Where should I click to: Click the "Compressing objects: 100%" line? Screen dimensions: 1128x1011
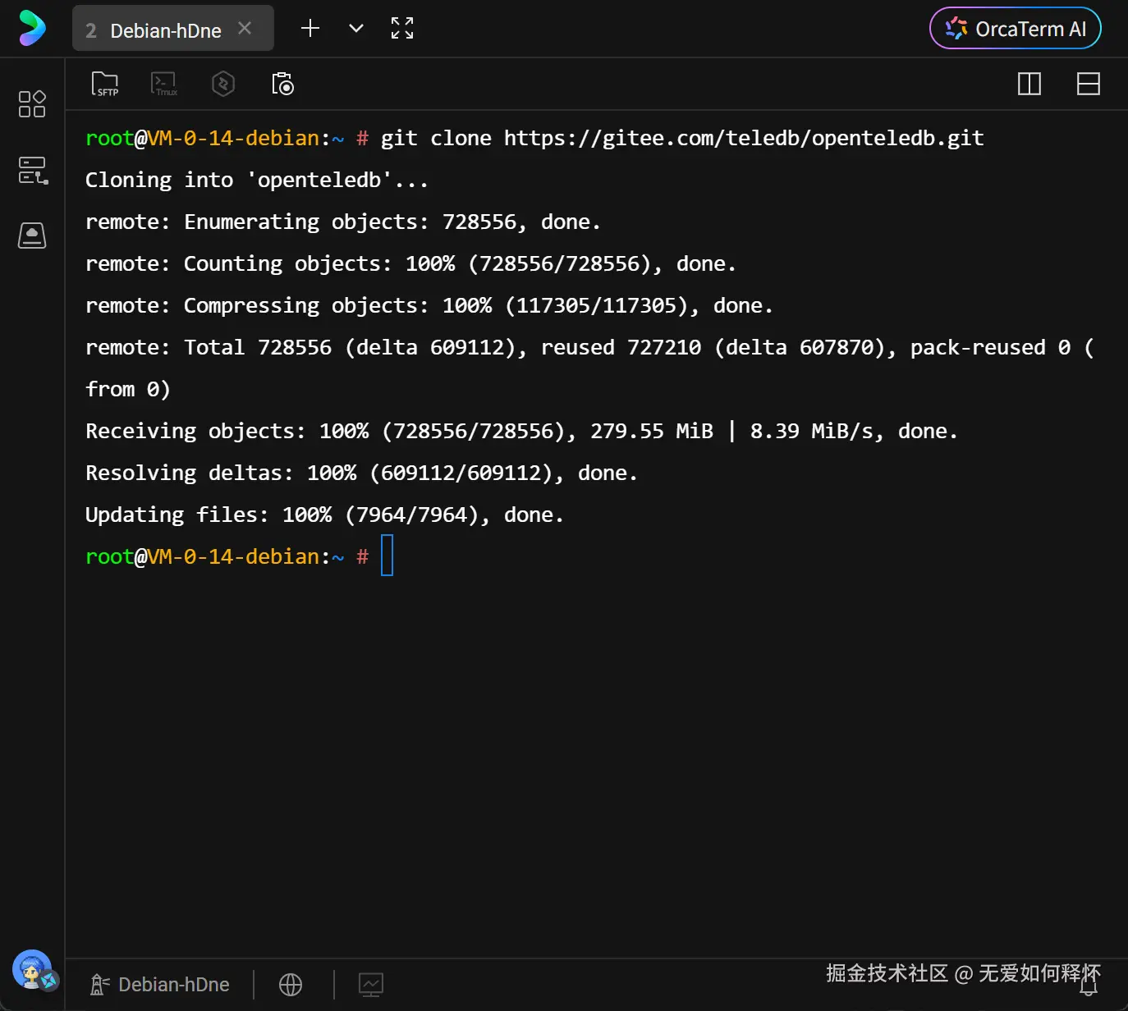tap(429, 305)
